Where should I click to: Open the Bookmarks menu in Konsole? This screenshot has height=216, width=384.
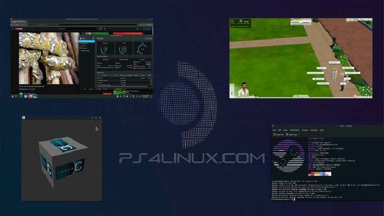click(295, 130)
